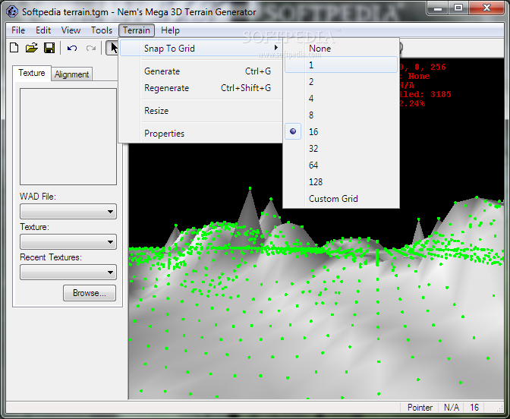Viewport: 510px width, 419px height.
Task: Set snap grid to 8
Action: point(341,115)
